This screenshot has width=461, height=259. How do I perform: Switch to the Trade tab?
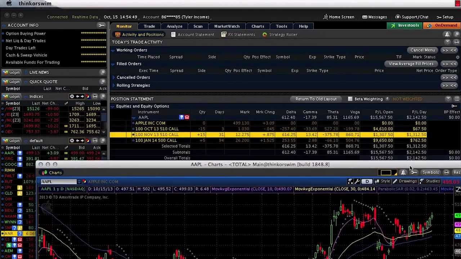[149, 26]
